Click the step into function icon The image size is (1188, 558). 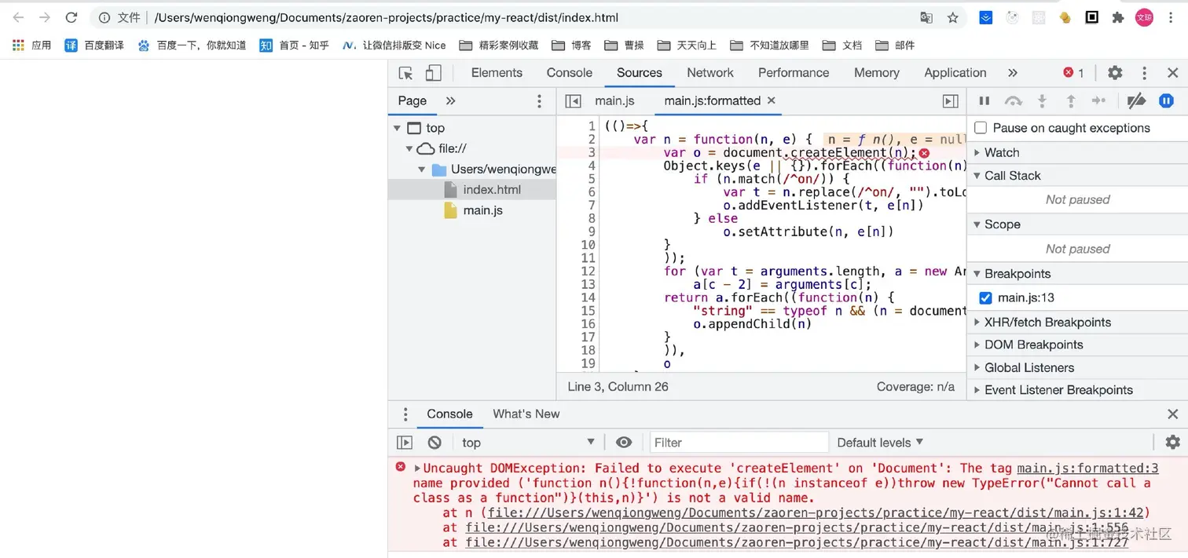point(1043,101)
